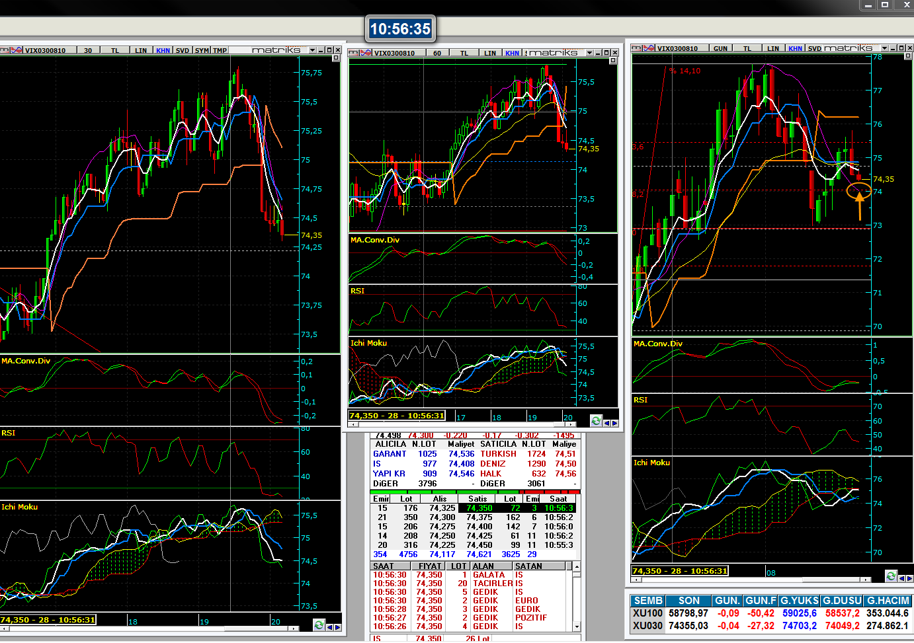Click wave chart-type icon in daily chart toolbar
The image size is (914, 643).
coord(648,48)
